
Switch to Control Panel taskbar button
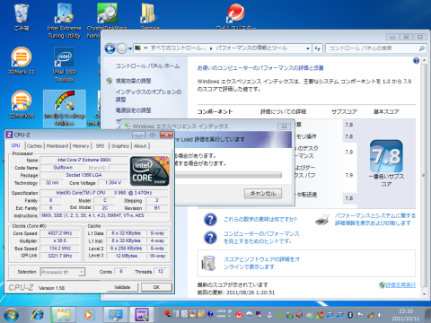click(x=116, y=315)
